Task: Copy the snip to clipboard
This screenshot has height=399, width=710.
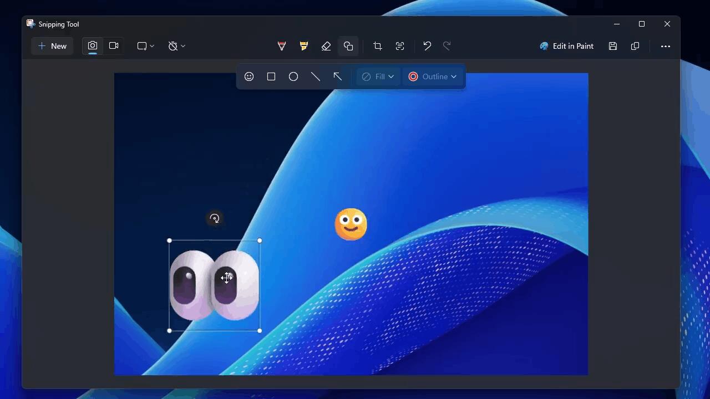Action: 635,46
